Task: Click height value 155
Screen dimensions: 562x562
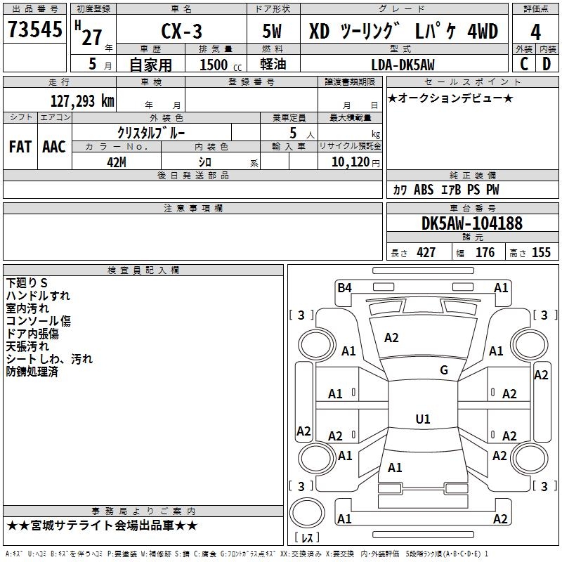Action: [541, 252]
